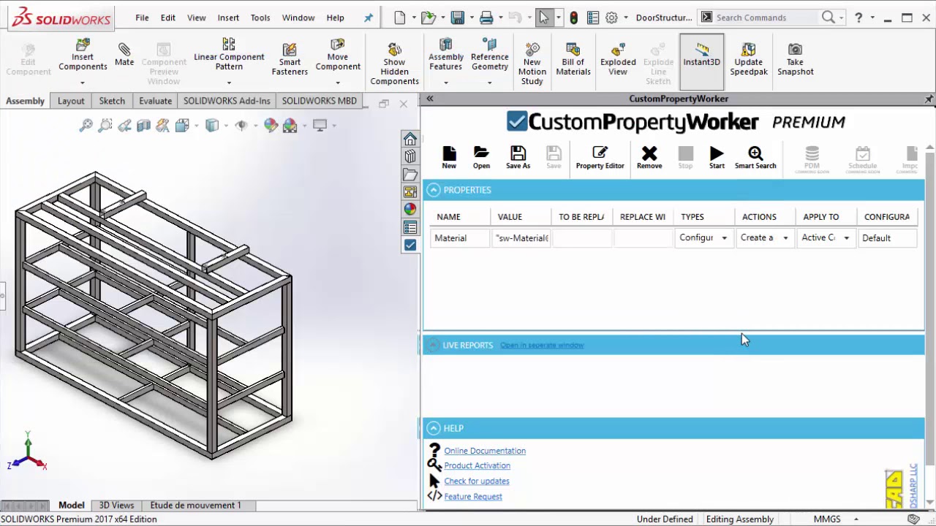Open the Property Editor
The width and height of the screenshot is (936, 526).
click(600, 157)
